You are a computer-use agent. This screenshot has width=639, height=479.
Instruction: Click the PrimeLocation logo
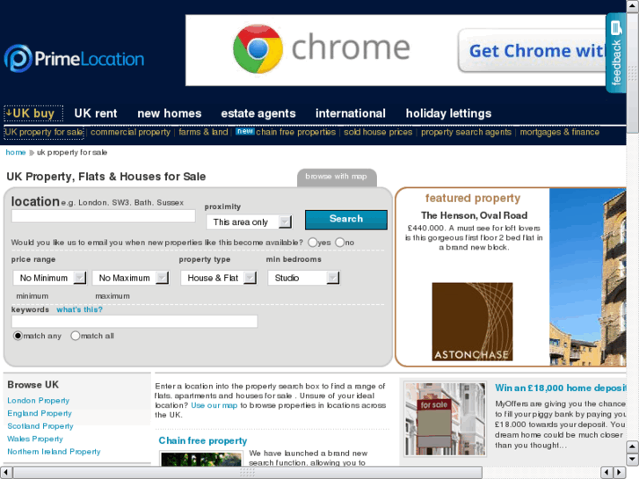click(x=74, y=59)
